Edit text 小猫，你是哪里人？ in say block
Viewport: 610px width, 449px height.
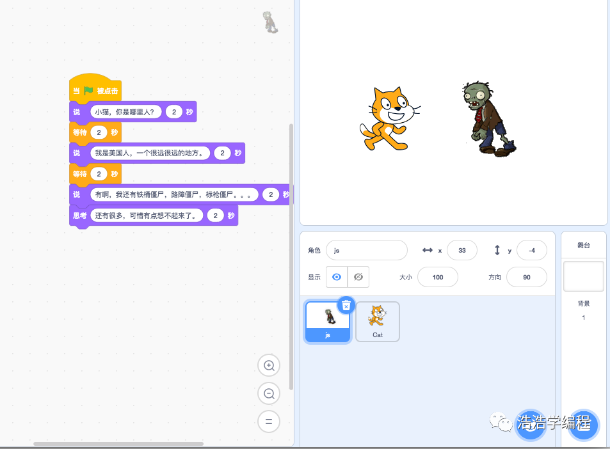(126, 112)
